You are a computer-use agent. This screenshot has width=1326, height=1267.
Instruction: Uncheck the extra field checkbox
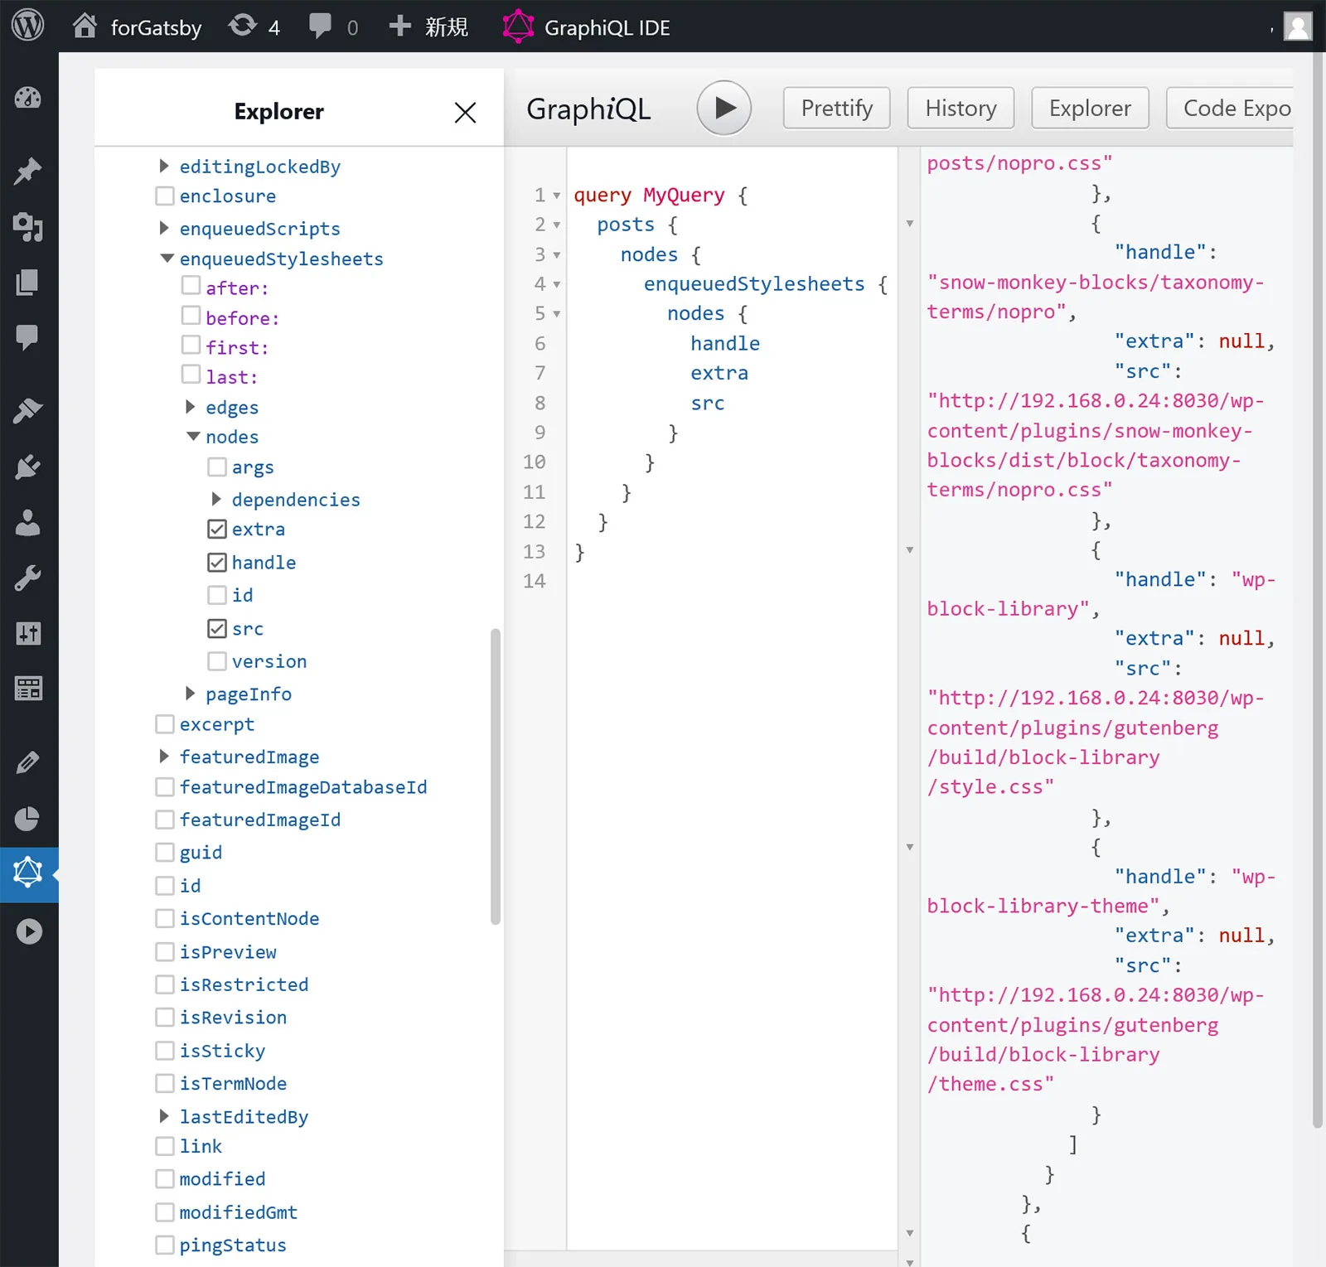point(217,530)
